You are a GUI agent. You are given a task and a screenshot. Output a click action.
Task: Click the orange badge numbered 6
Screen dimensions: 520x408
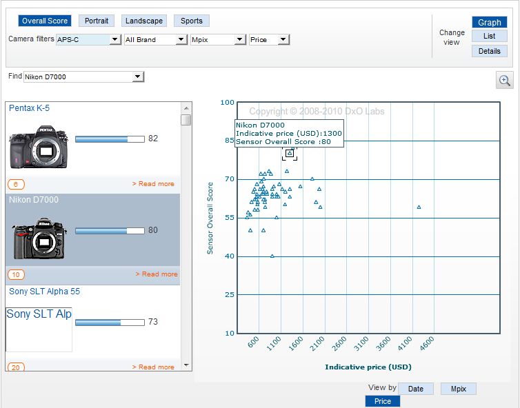[x=16, y=184]
